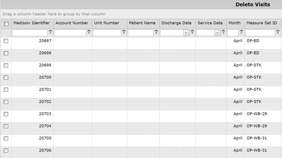Click filter icon for Measure Set ID column
The height and width of the screenshot is (158, 282).
pyautogui.click(x=278, y=32)
